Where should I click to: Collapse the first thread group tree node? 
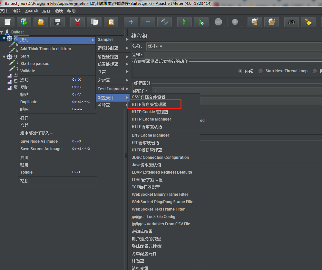pyautogui.click(x=4, y=38)
